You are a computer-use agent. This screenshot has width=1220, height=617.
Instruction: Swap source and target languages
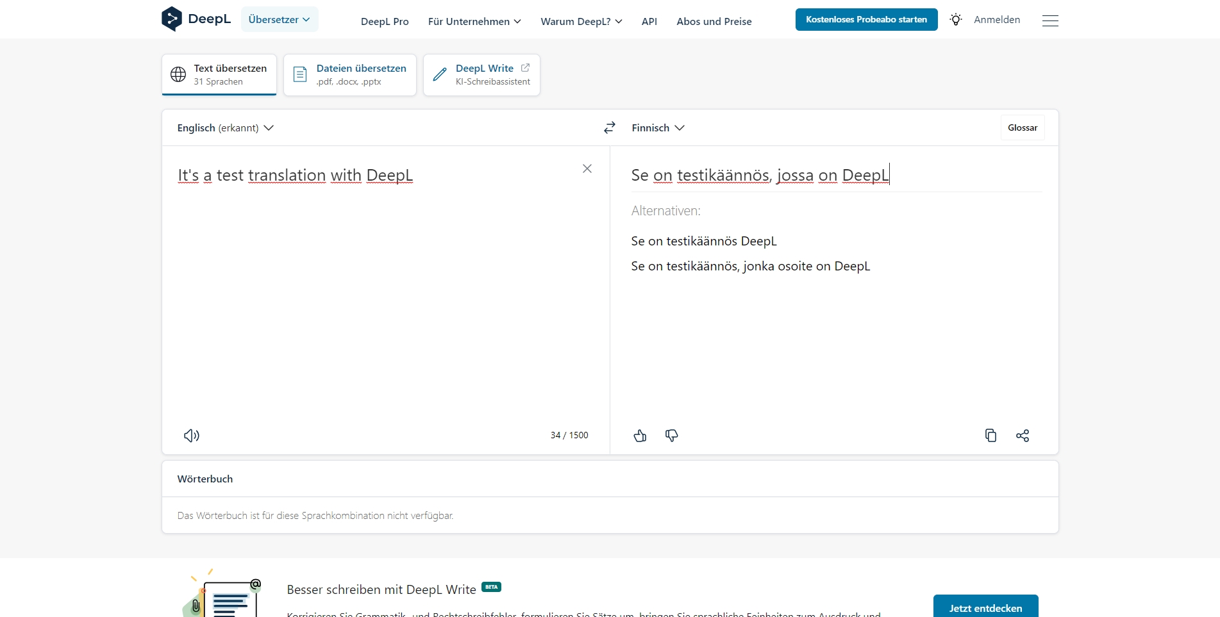pyautogui.click(x=610, y=128)
